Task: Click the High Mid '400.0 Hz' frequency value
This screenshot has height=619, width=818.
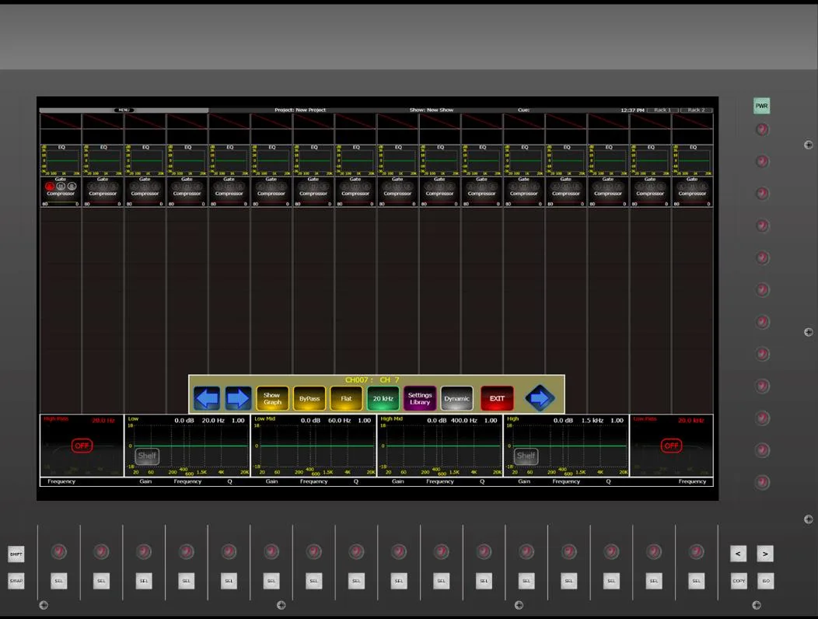Action: click(x=463, y=420)
